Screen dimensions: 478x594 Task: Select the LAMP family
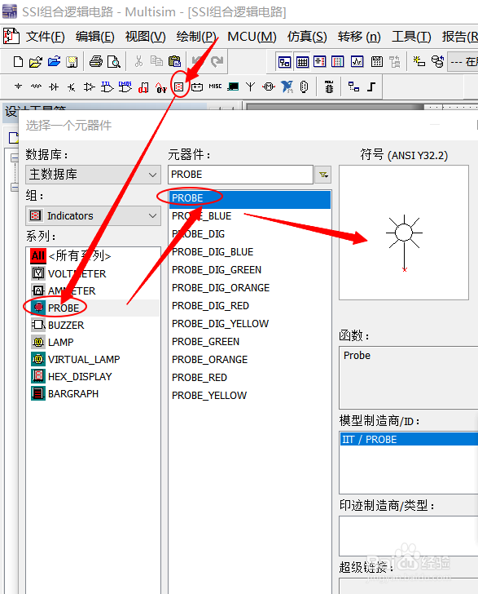tap(94, 342)
